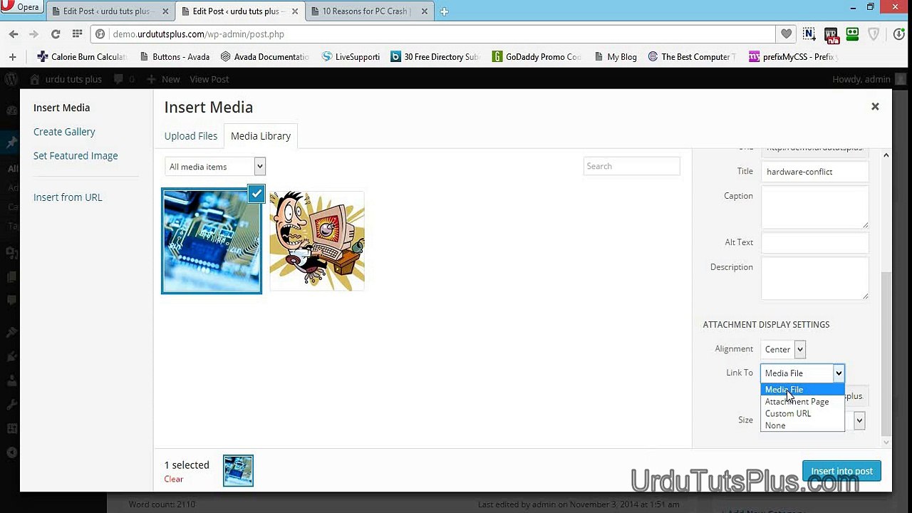The height and width of the screenshot is (513, 912).
Task: Deselect the circuit board image checkmark
Action: point(256,192)
